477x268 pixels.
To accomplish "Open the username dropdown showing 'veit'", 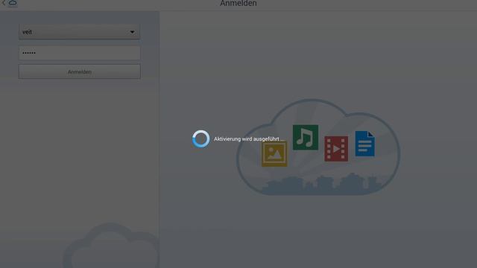I will click(x=80, y=32).
